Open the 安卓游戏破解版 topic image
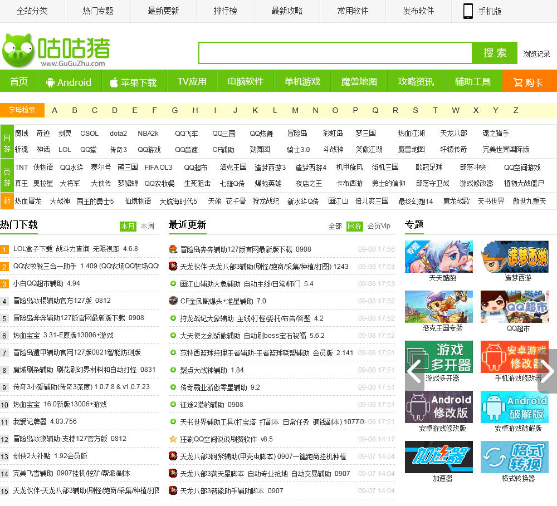This screenshot has width=557, height=506. point(514,407)
